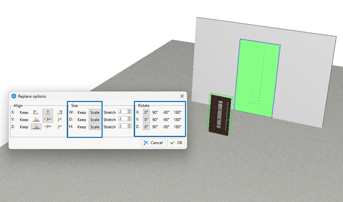Viewport: 343px width, 202px height.
Task: Decrease the W stretch value spinner
Action: tap(129, 113)
